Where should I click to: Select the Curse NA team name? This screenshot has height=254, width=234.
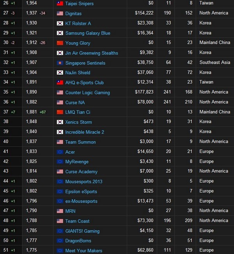[75, 102]
